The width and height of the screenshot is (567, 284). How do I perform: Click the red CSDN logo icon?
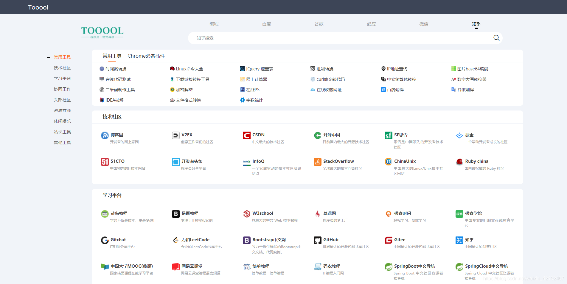point(246,135)
